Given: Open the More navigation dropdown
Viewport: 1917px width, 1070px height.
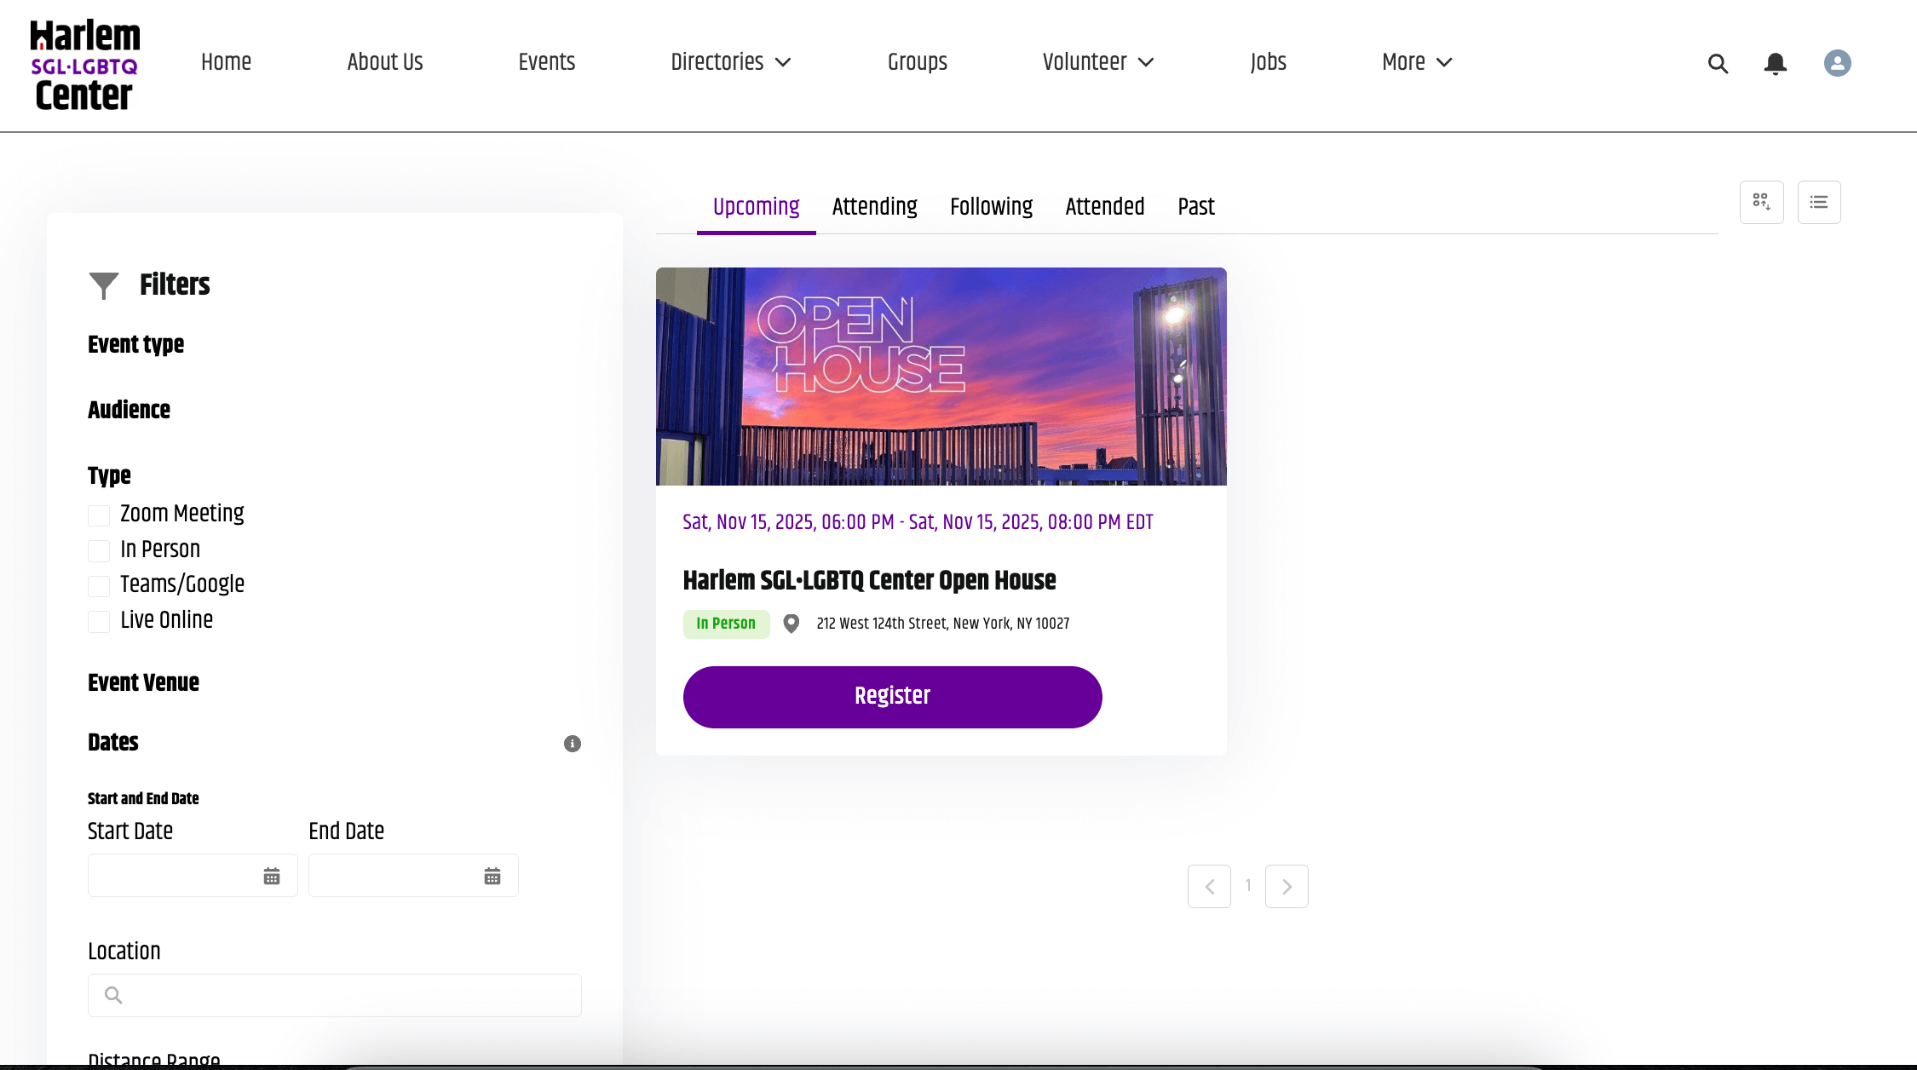Looking at the screenshot, I should (1417, 62).
